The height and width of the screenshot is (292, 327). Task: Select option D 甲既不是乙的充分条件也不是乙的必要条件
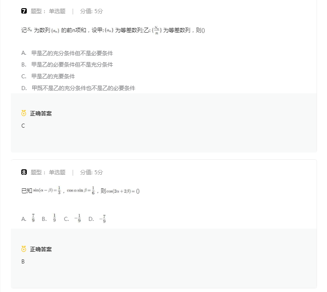(78, 88)
